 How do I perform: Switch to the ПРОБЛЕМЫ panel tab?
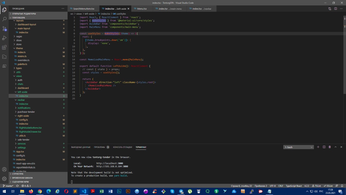click(x=99, y=147)
